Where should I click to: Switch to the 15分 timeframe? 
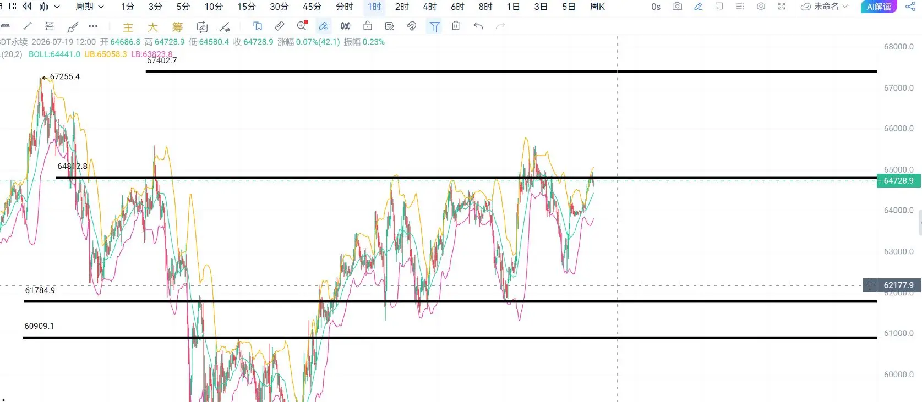pos(247,7)
